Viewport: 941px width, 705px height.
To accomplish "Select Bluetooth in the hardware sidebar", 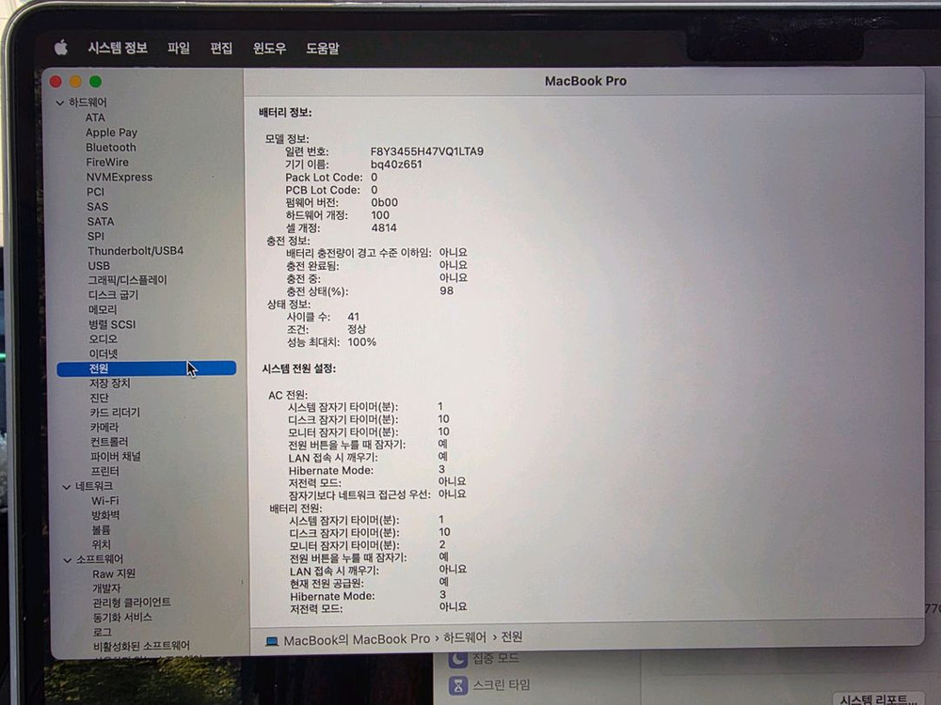I will [110, 147].
